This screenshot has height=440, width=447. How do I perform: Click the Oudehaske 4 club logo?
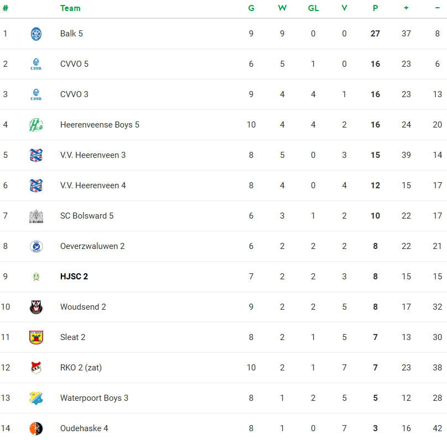36,428
